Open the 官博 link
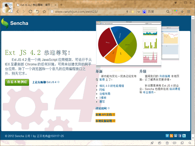The image size is (195, 146). pyautogui.click(x=102, y=80)
